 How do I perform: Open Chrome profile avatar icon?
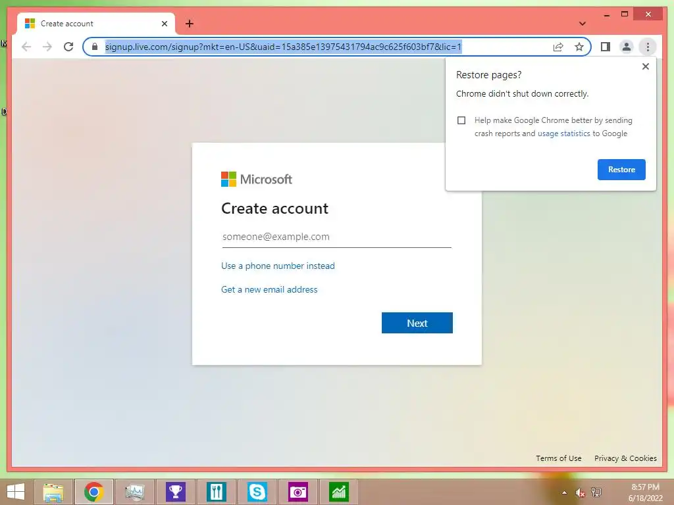tap(627, 47)
